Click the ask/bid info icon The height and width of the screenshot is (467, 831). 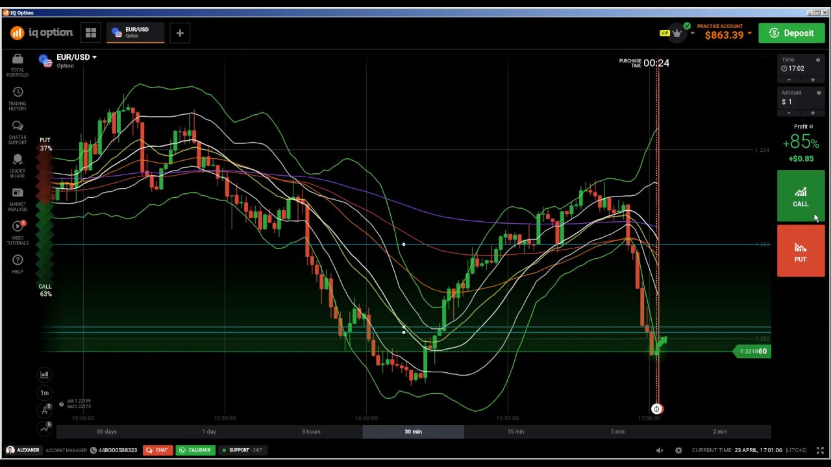point(62,404)
